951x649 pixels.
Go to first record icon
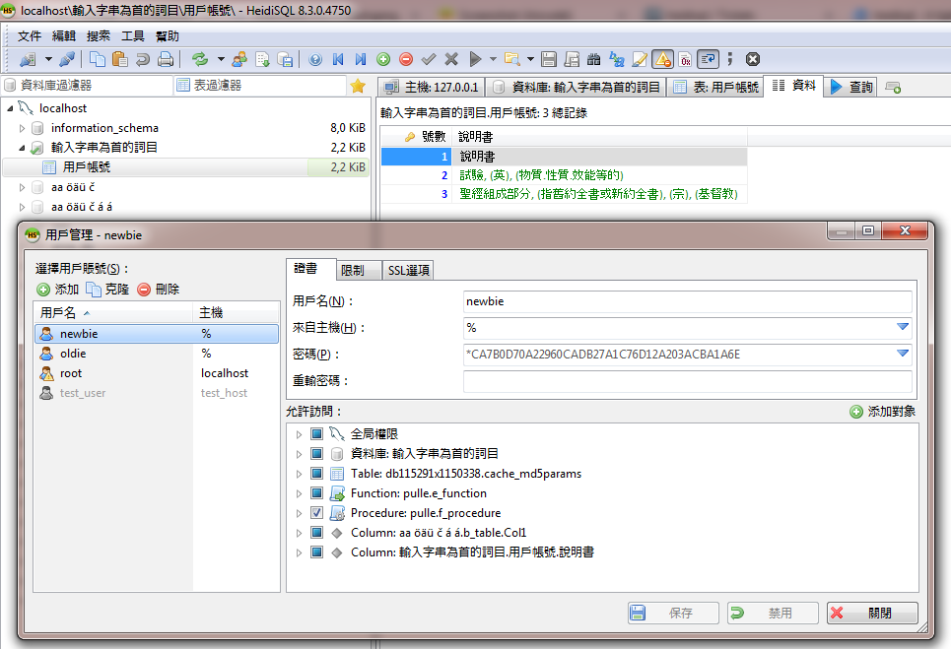point(338,59)
